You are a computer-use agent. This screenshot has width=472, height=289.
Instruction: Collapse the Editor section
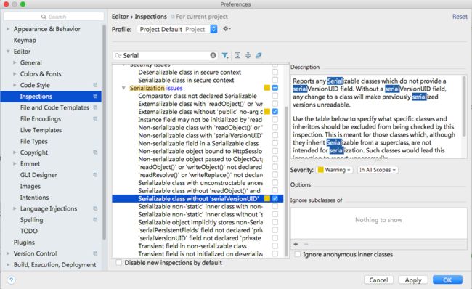coord(8,51)
